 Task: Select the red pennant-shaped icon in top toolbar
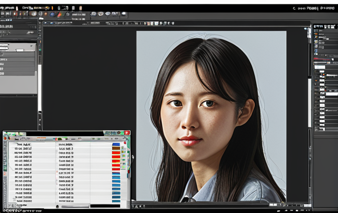pyautogui.click(x=60, y=14)
